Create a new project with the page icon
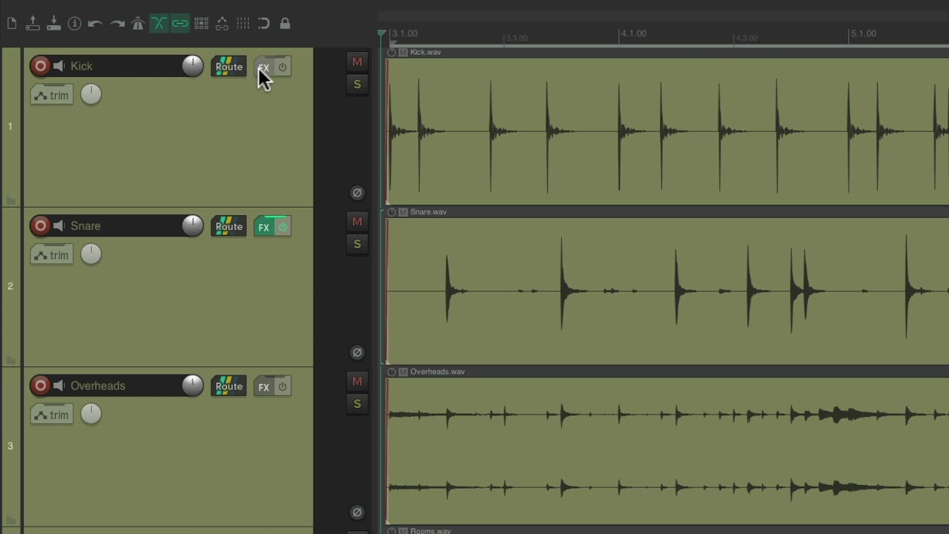Viewport: 949px width, 534px height. pyautogui.click(x=12, y=24)
